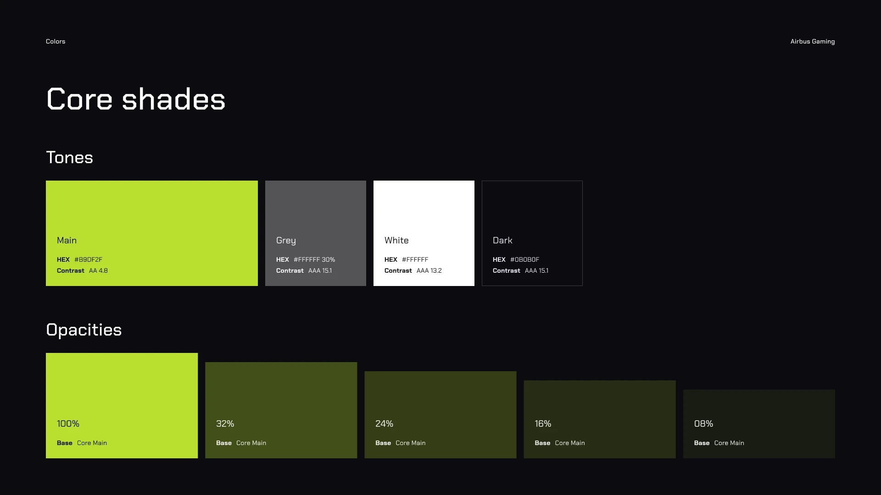This screenshot has height=495, width=881.
Task: Click the #B9DF2F hex value
Action: coord(89,259)
